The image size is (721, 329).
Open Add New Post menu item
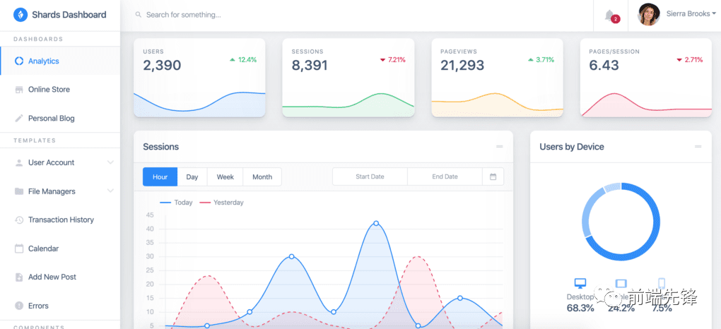pyautogui.click(x=60, y=277)
